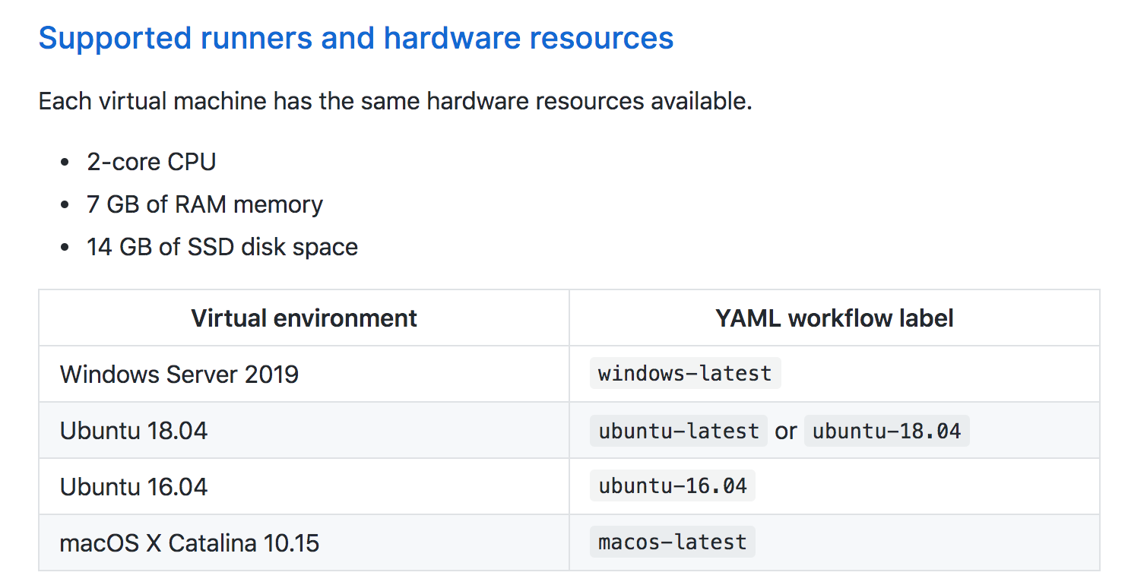Select the Windows Server 2019 cell

(304, 374)
